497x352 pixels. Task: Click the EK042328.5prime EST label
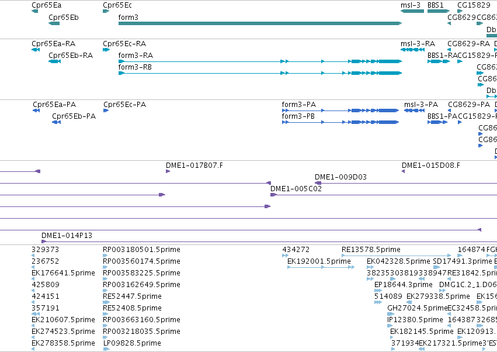pyautogui.click(x=398, y=261)
